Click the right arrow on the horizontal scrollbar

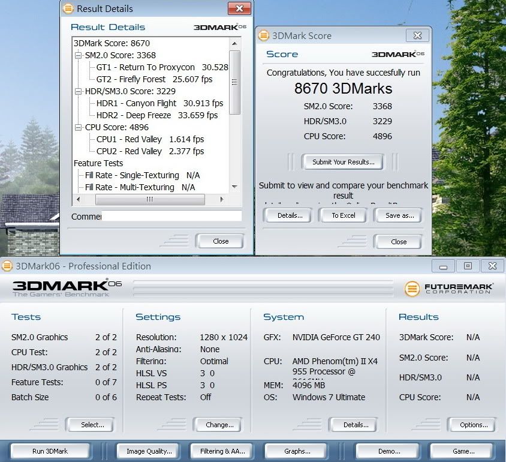(221, 199)
